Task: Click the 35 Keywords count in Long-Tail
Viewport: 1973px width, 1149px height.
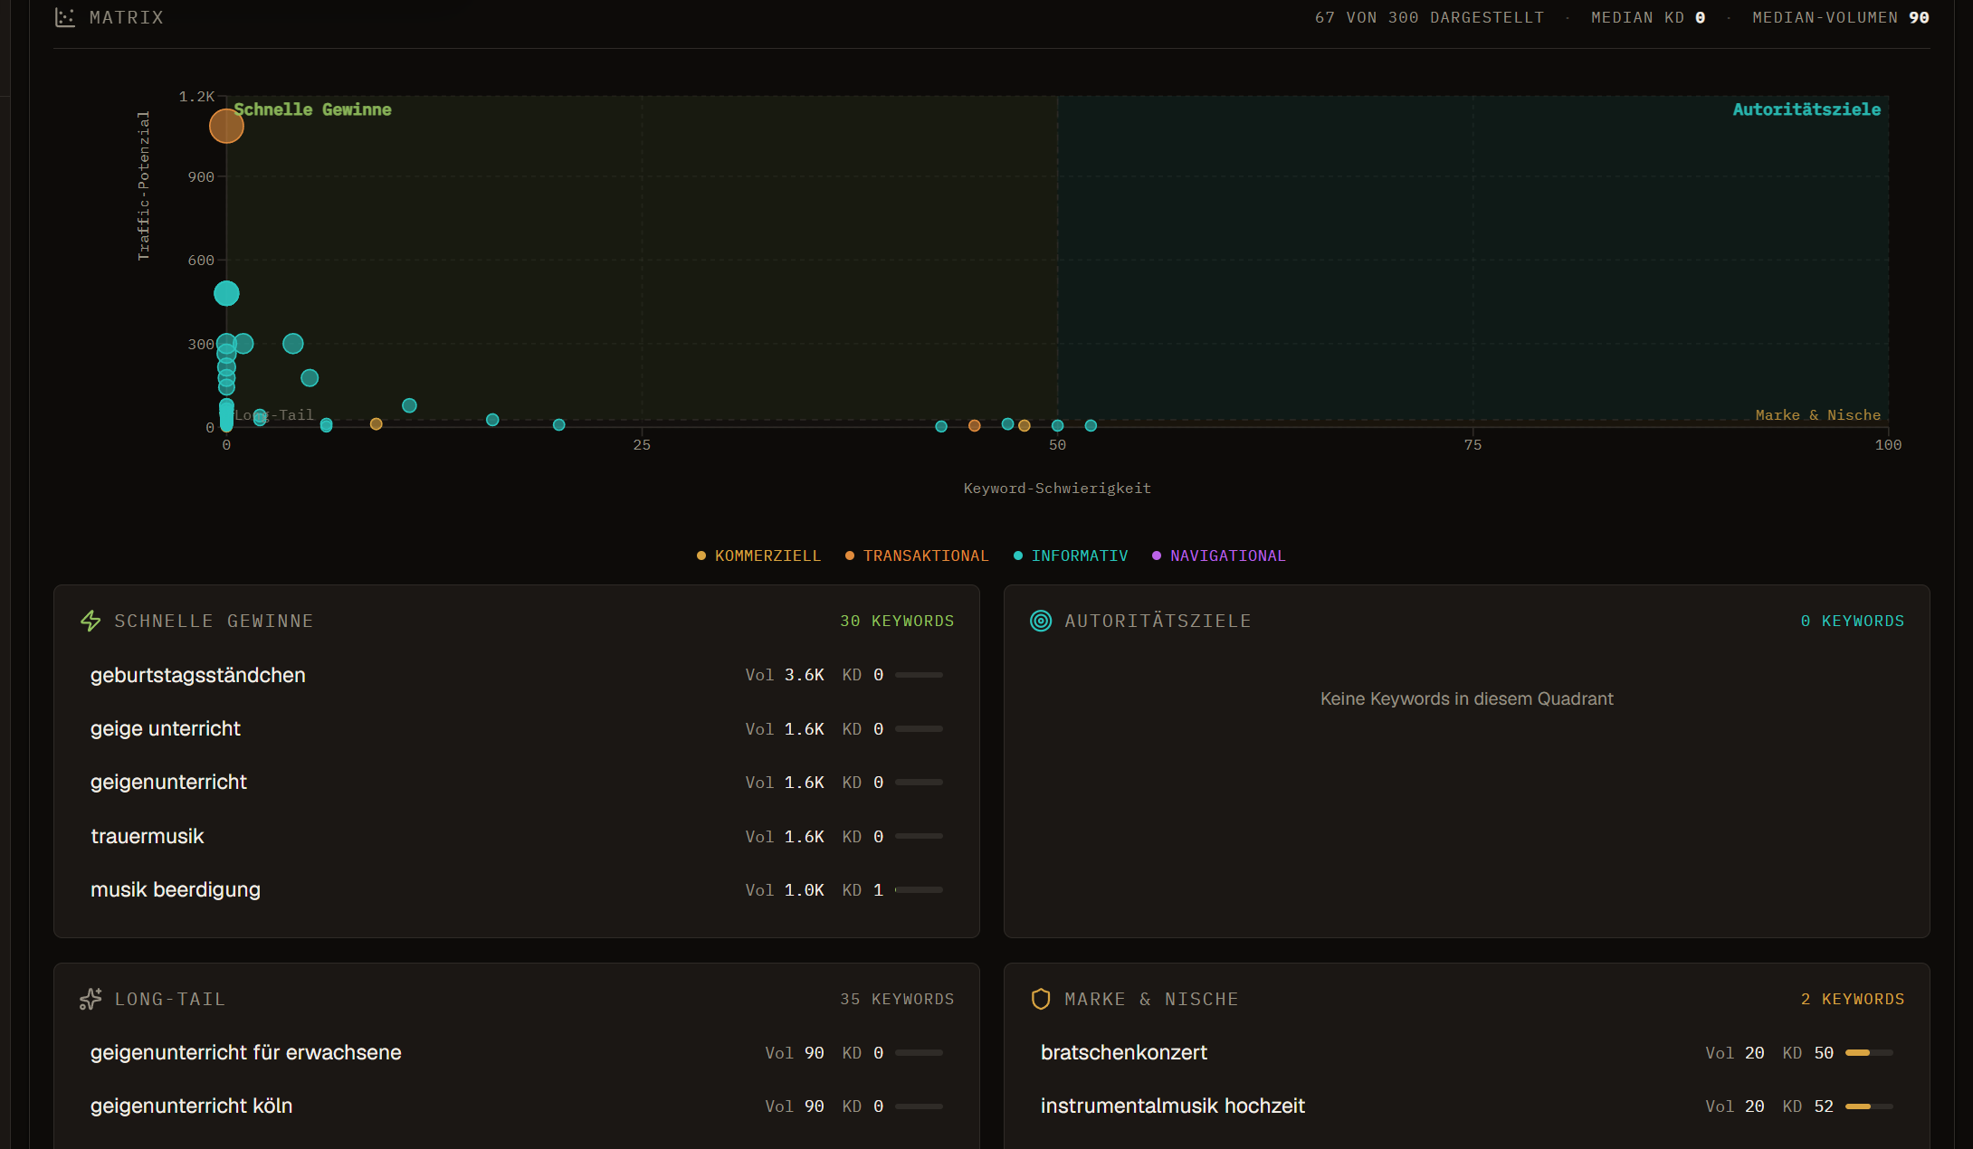Action: coord(897,999)
